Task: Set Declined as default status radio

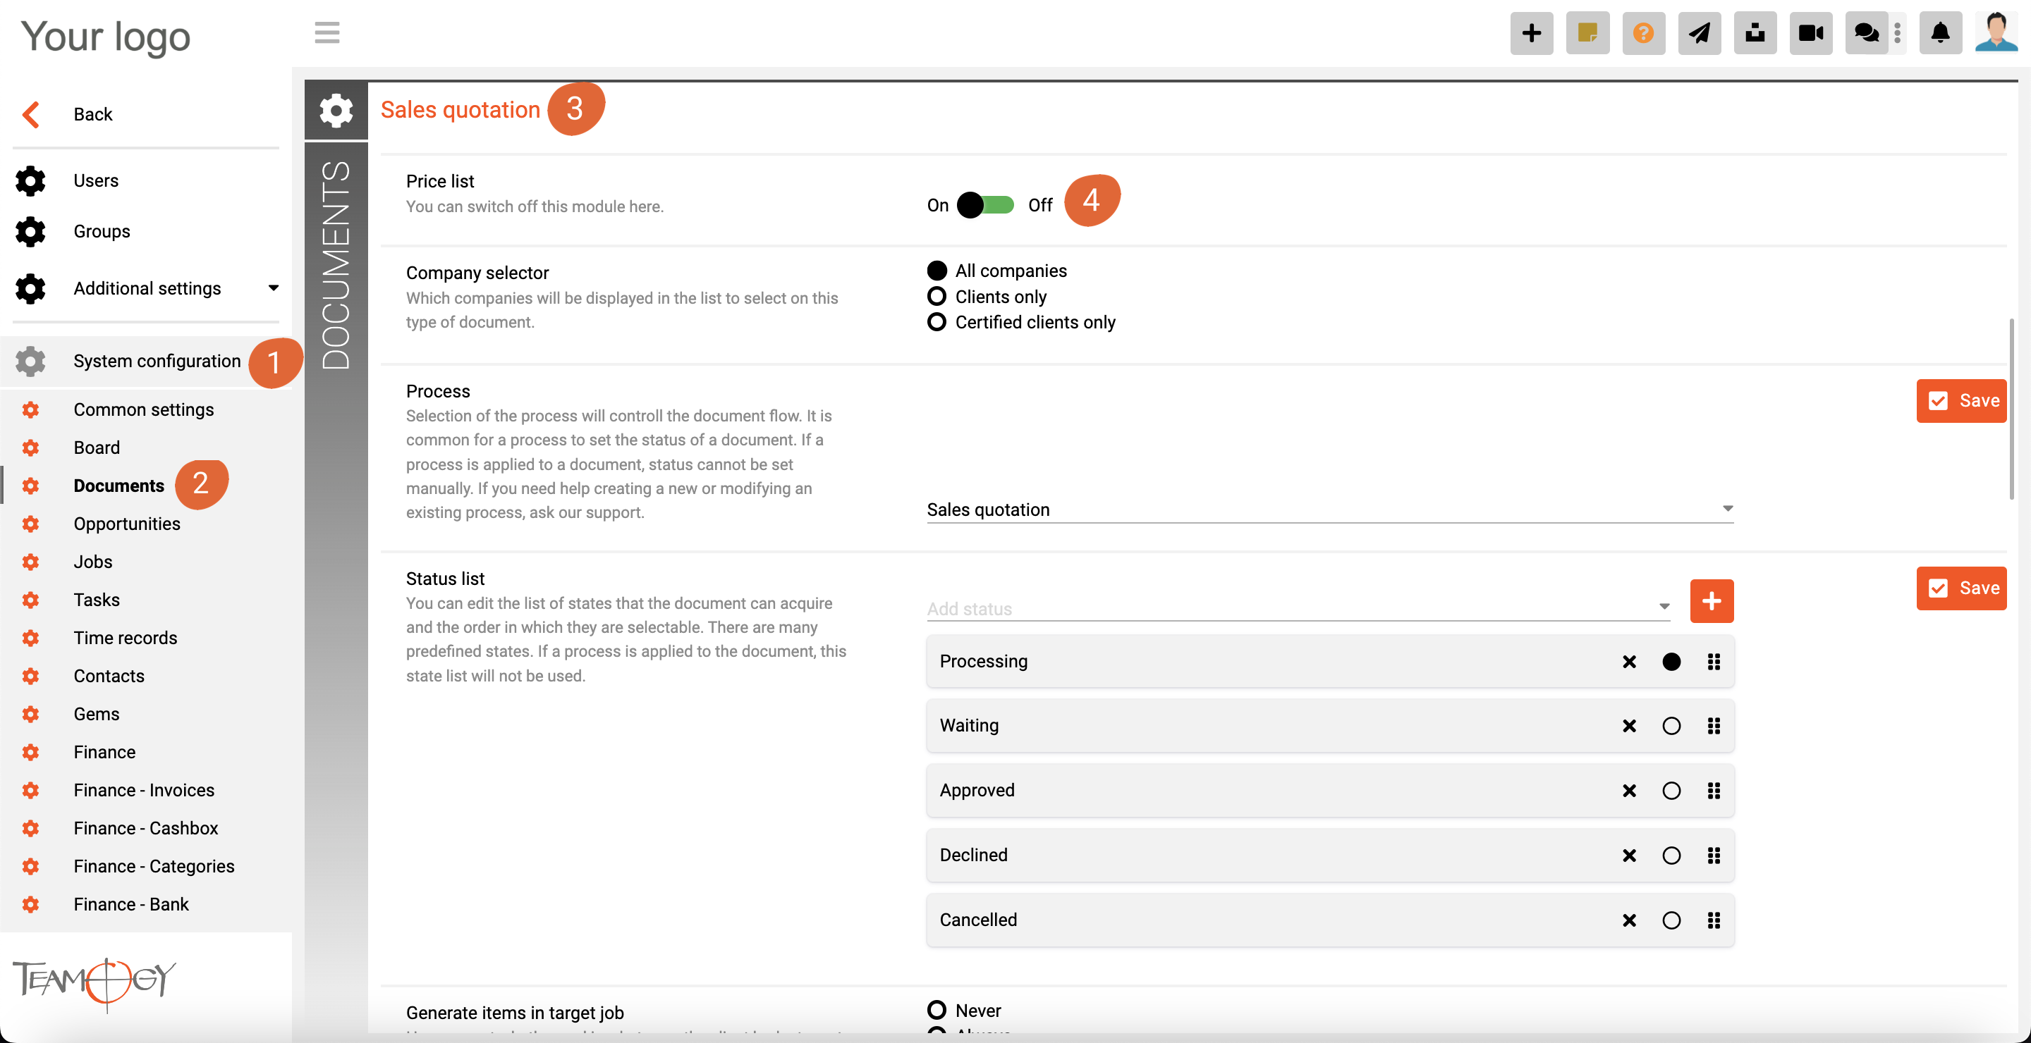Action: pyautogui.click(x=1671, y=856)
